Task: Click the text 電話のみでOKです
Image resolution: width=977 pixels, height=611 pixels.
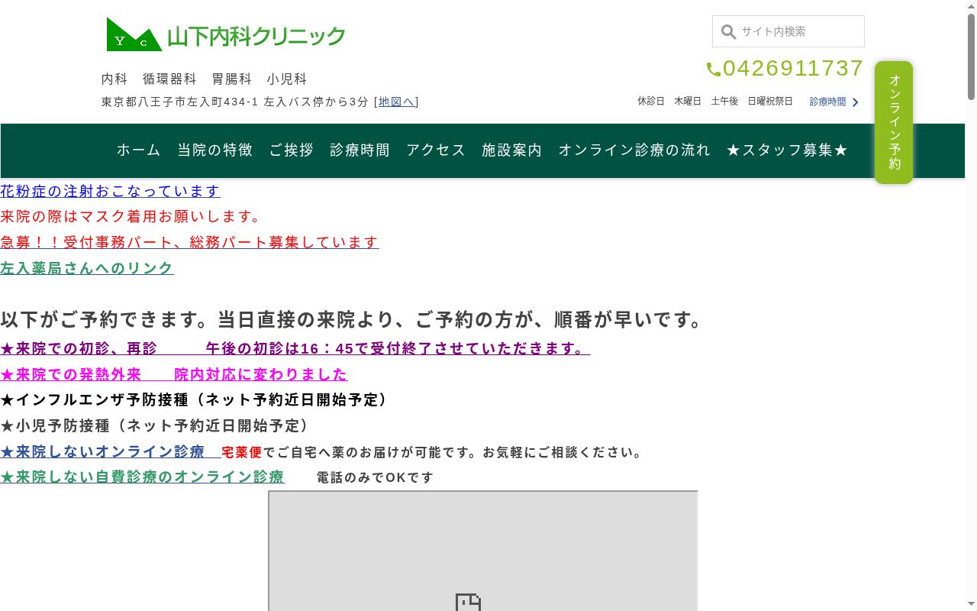Action: (x=375, y=477)
